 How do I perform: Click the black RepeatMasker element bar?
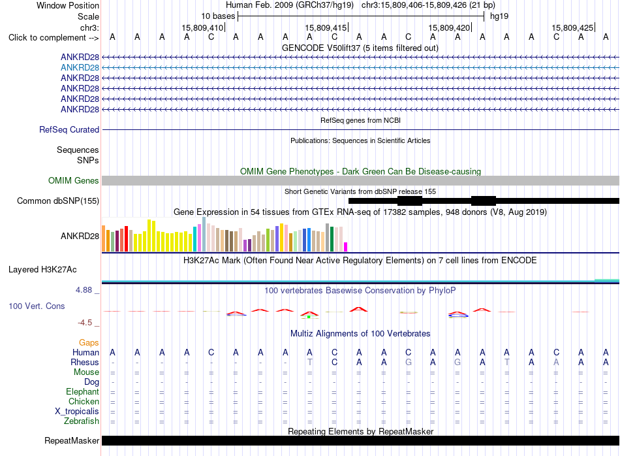click(360, 440)
